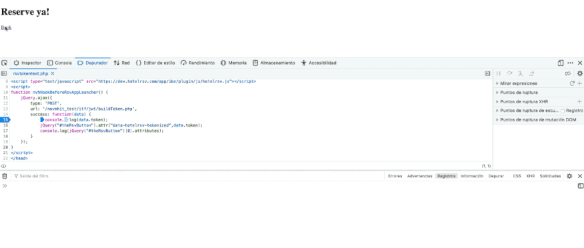Click the Book link on page

pos(6,27)
